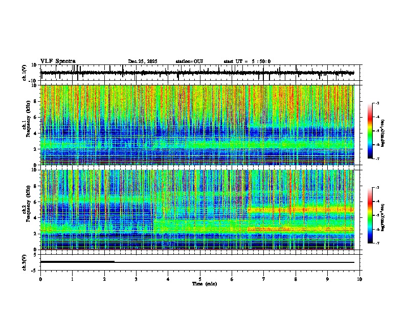Click time axis tick label "7"
405x313 pixels.
[x=264, y=279]
